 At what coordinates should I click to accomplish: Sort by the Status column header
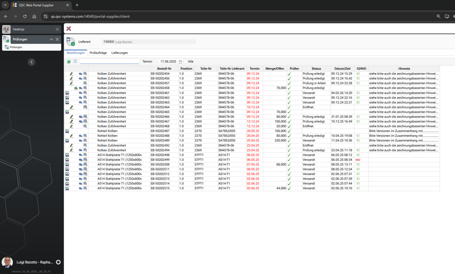tap(316, 69)
